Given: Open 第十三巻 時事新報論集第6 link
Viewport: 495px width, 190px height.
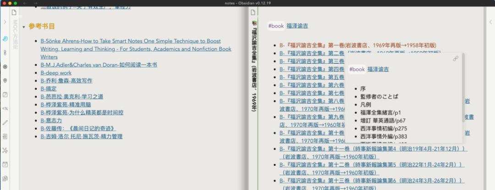Looking at the screenshot, I should click(372, 184).
